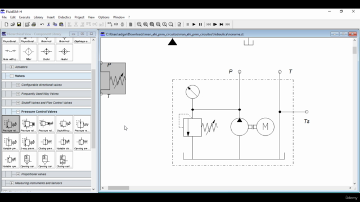The width and height of the screenshot is (360, 202).
Task: Click the circuit canvas vertical scrollbar thumb
Action: coord(355,50)
